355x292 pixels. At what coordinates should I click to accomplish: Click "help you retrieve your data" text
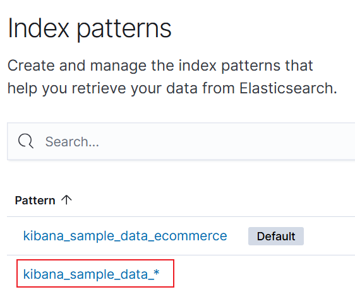pyautogui.click(x=102, y=88)
